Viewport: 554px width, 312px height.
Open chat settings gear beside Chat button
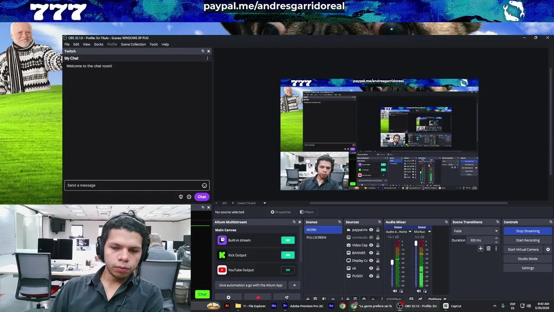(x=189, y=197)
